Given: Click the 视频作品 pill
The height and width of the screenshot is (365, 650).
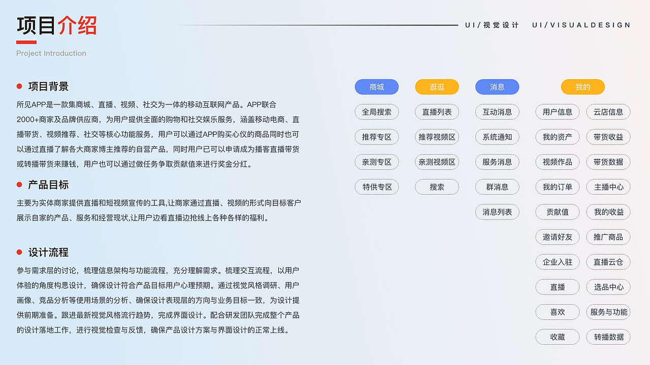Looking at the screenshot, I should [558, 162].
